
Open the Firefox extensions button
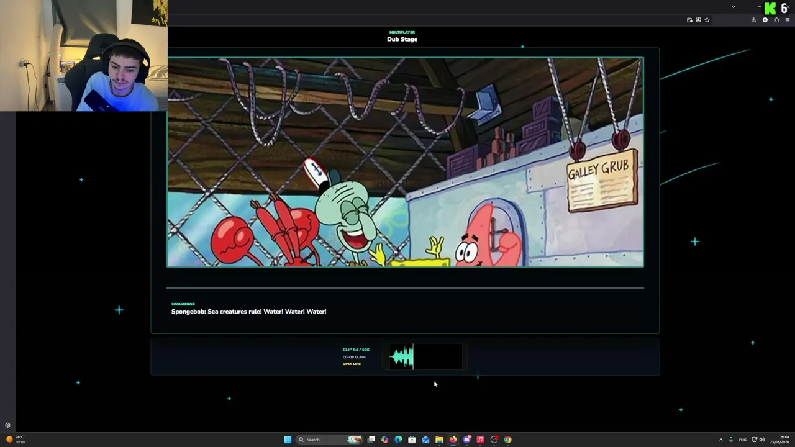pos(776,20)
